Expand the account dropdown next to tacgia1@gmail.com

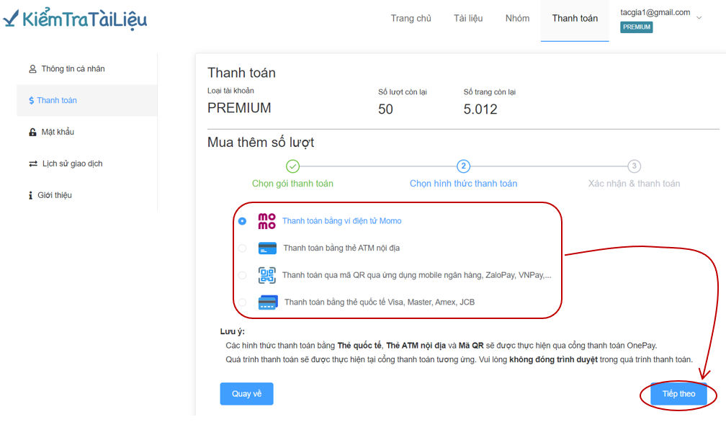click(699, 17)
